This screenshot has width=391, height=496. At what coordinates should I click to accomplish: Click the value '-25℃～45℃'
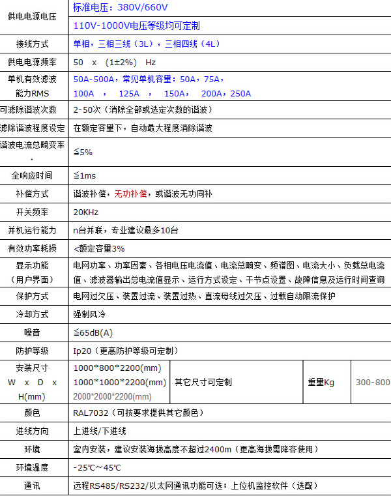[97, 467]
